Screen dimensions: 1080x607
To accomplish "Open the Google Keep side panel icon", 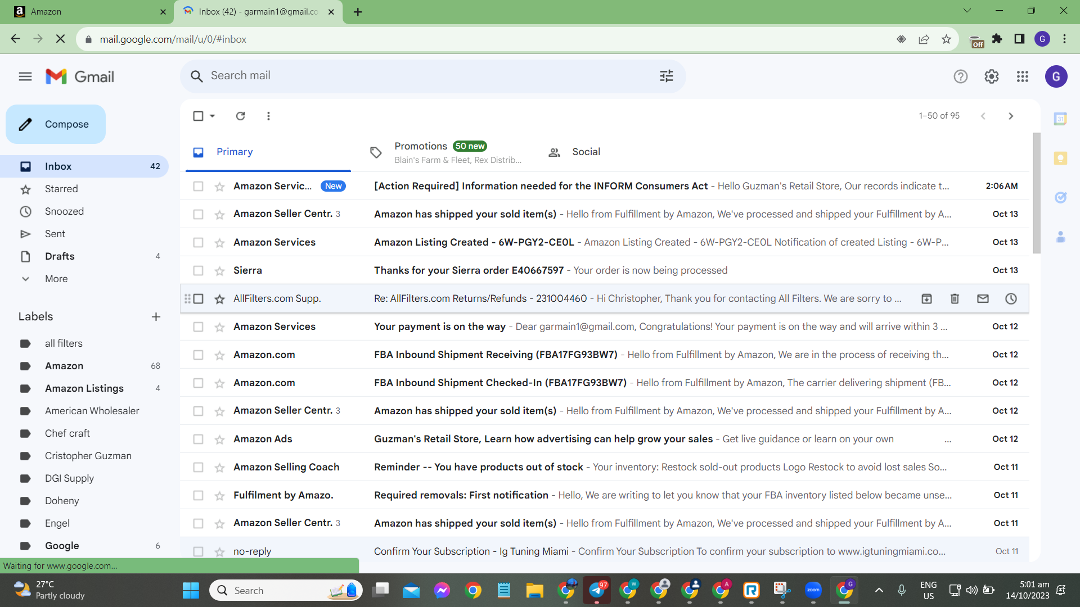I will pyautogui.click(x=1060, y=158).
